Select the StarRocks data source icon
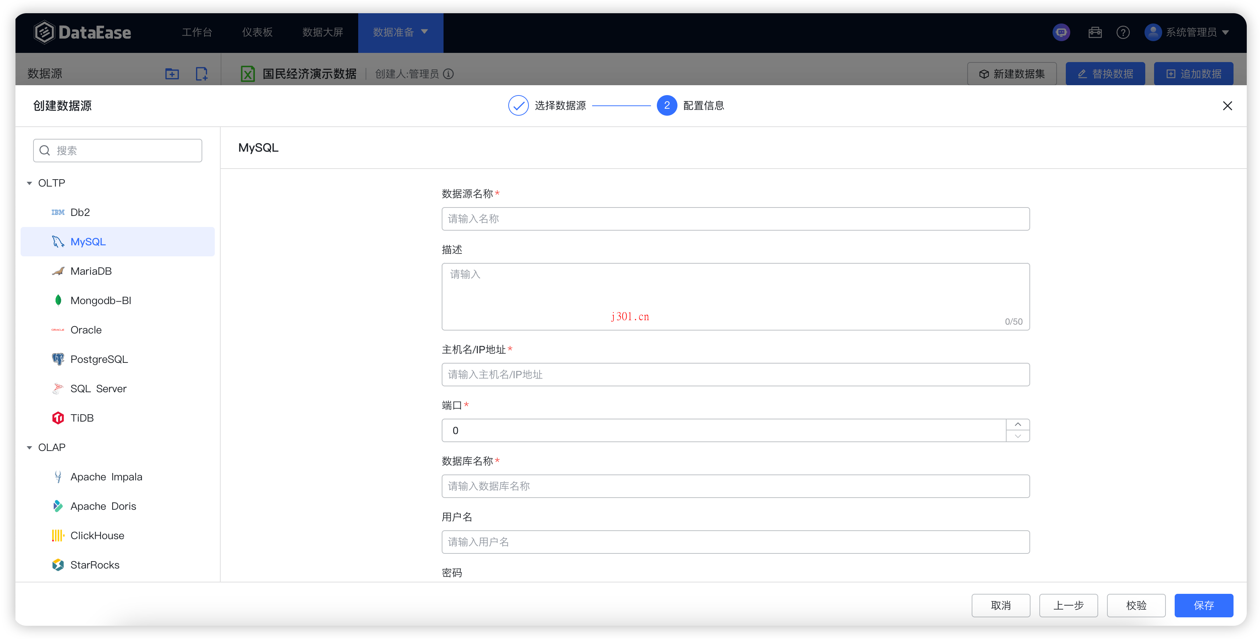 click(x=57, y=565)
